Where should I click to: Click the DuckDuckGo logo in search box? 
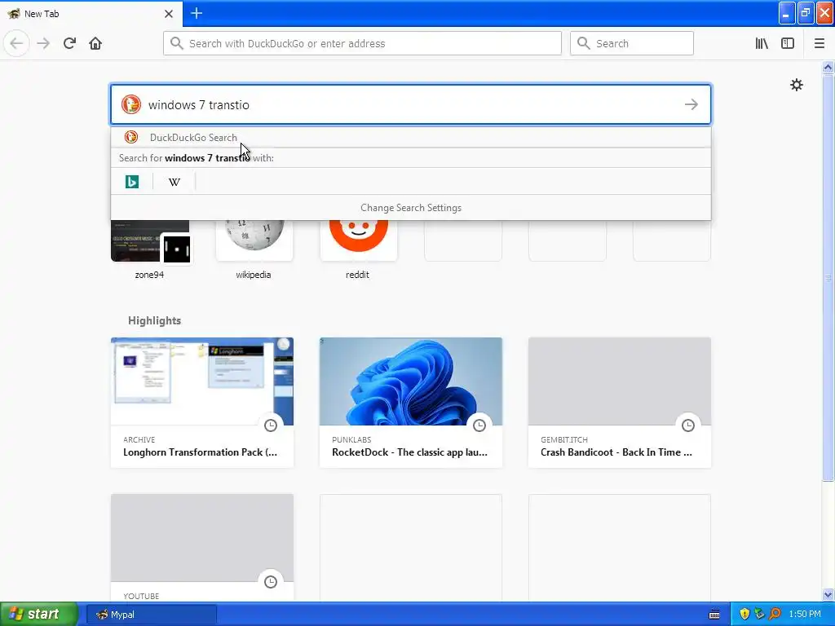tap(131, 104)
